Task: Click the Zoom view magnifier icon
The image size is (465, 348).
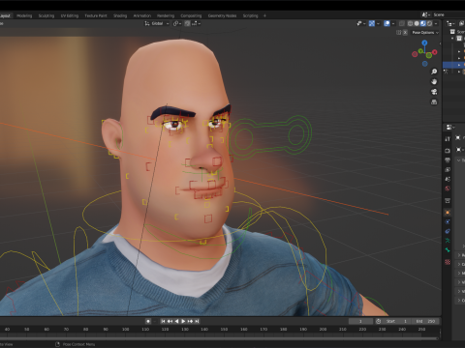Action: point(434,72)
